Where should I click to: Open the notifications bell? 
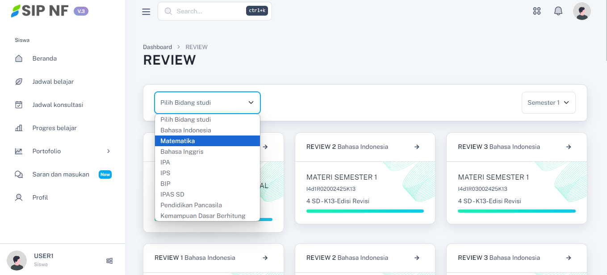tap(558, 11)
